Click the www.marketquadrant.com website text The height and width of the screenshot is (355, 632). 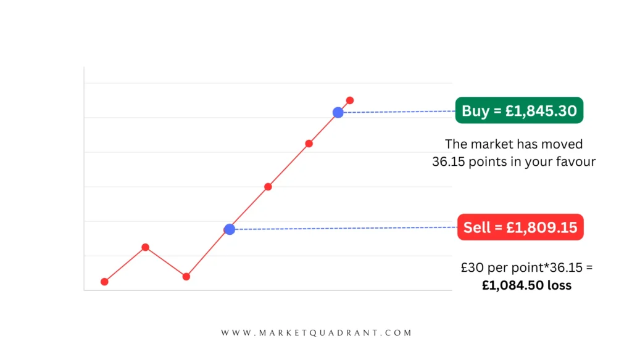[317, 333]
